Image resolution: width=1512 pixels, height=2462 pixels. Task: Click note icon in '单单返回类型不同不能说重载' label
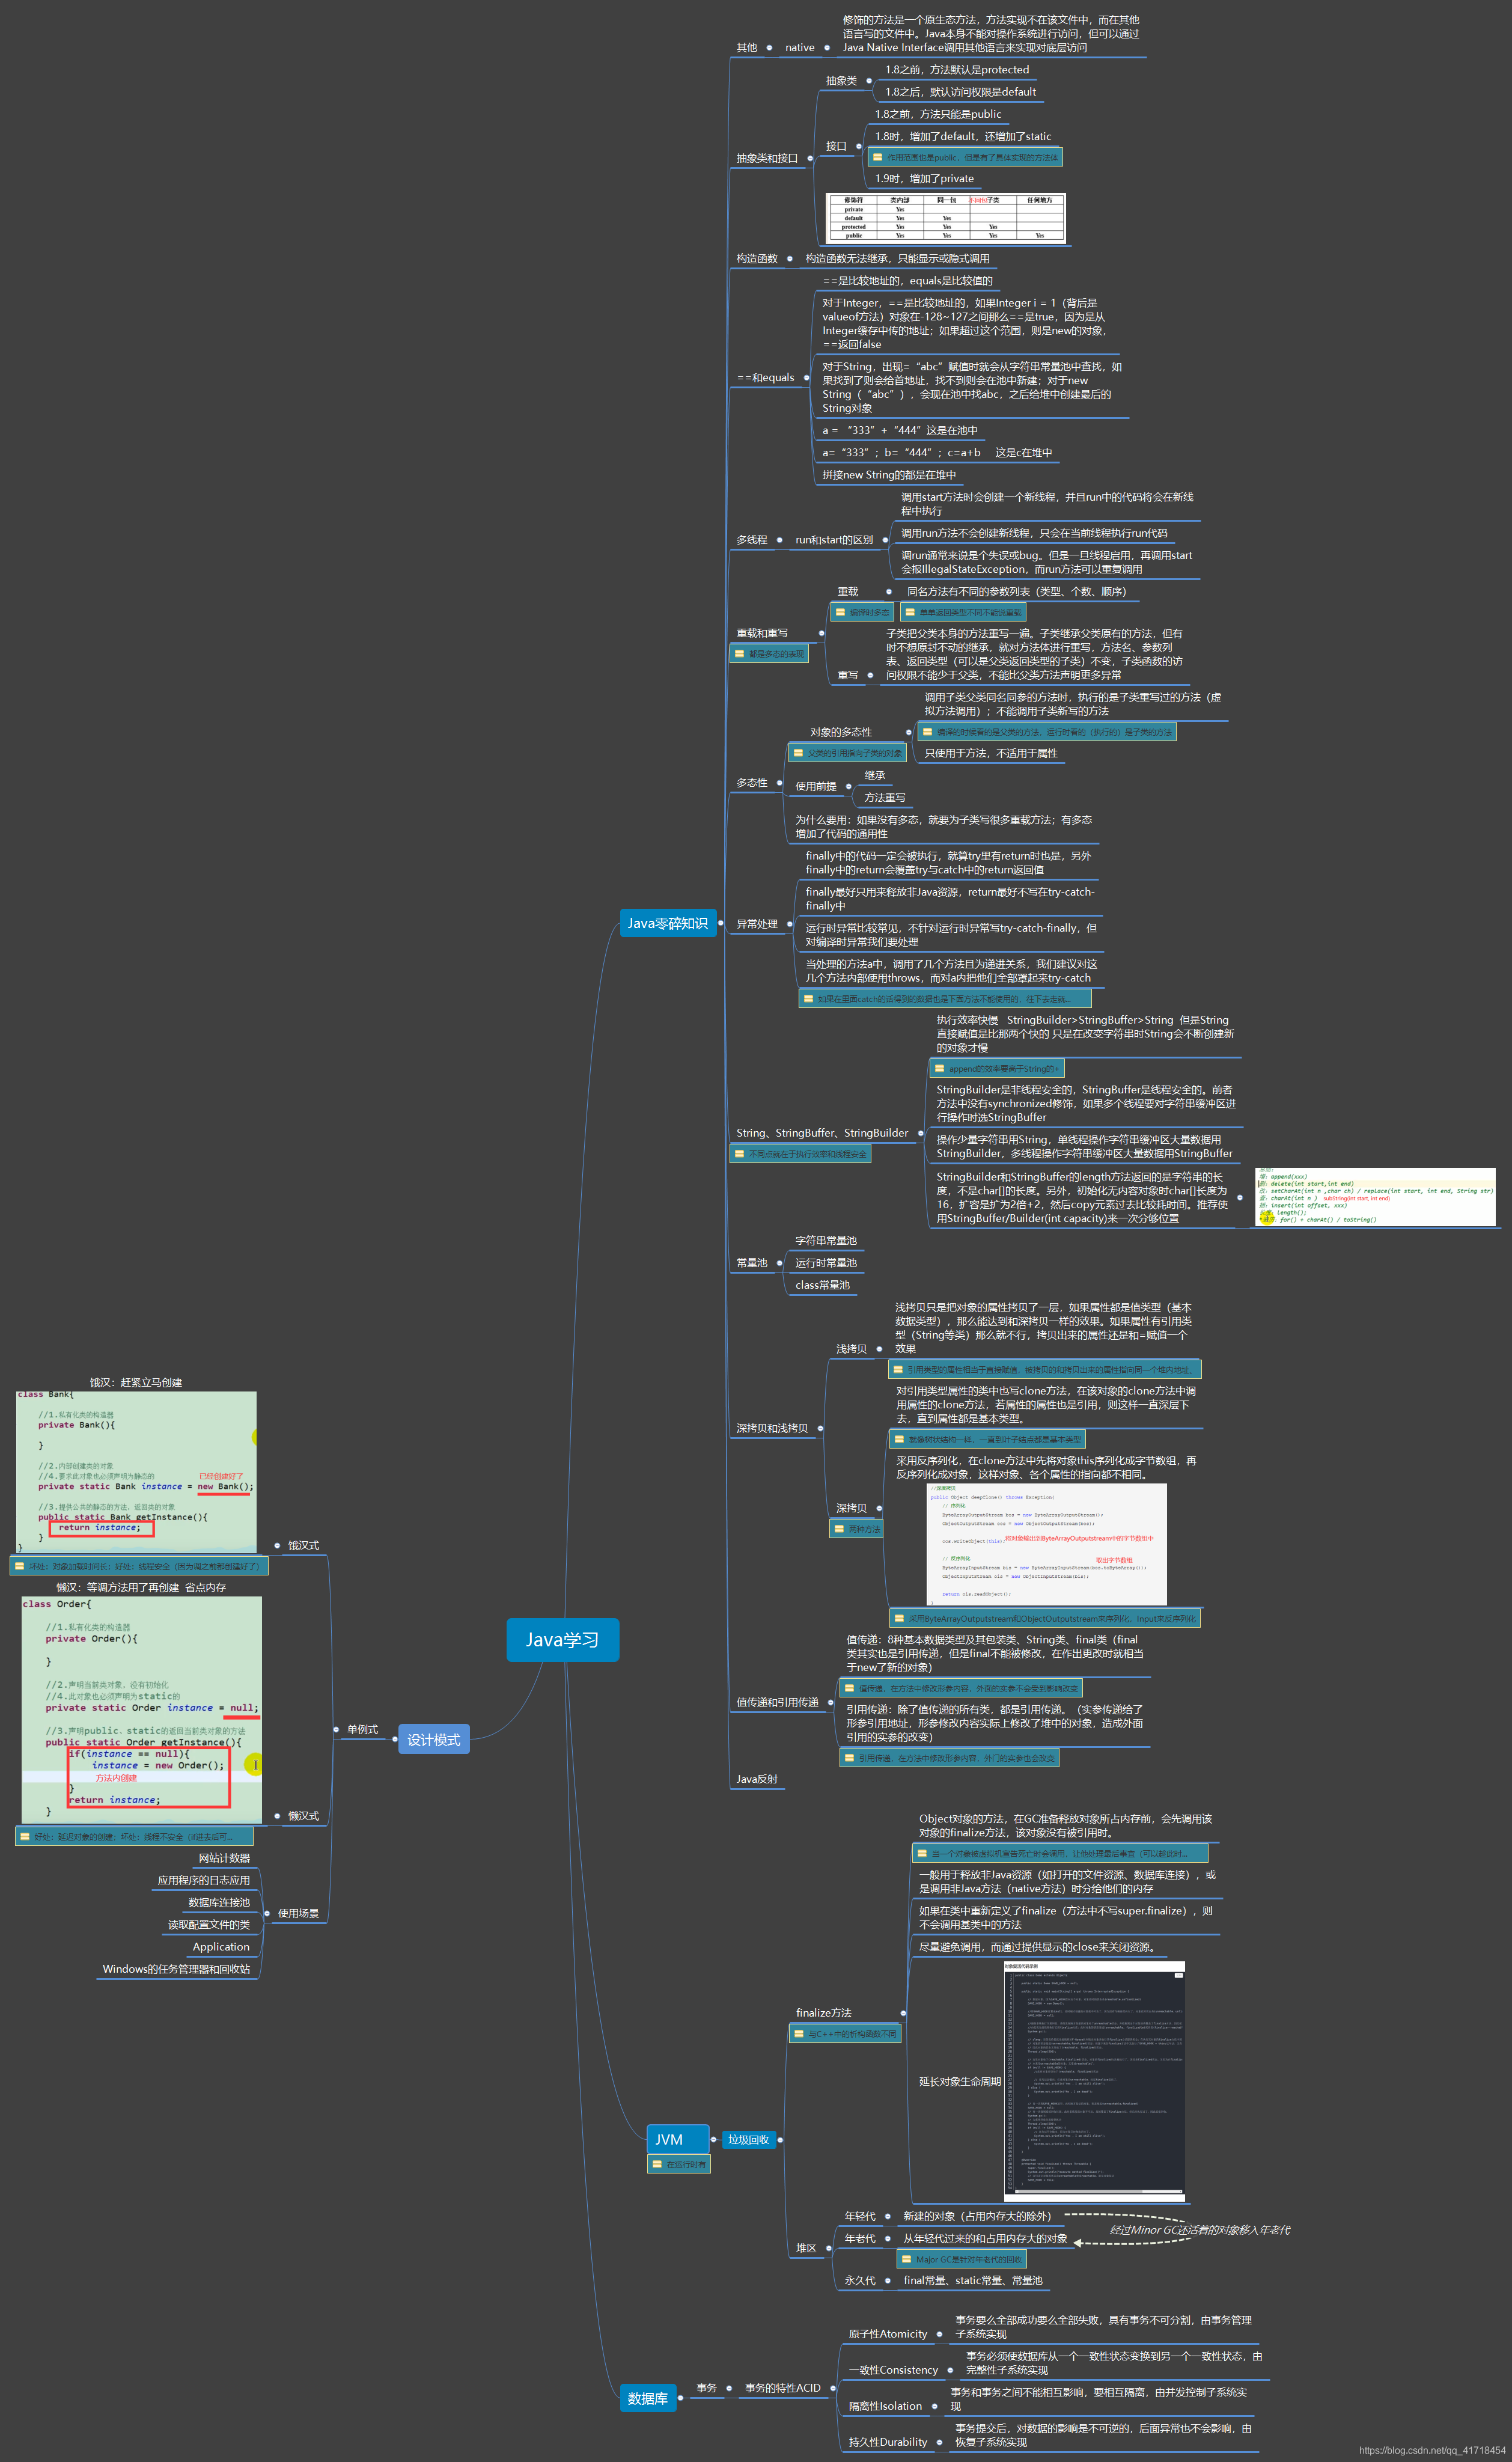pos(910,612)
